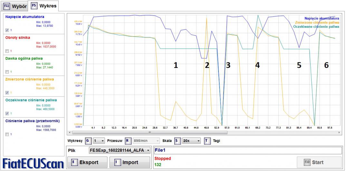346x171 pixels.
Task: Click the Oczekiwane ciśnienie paliwa title
Action: [31, 100]
